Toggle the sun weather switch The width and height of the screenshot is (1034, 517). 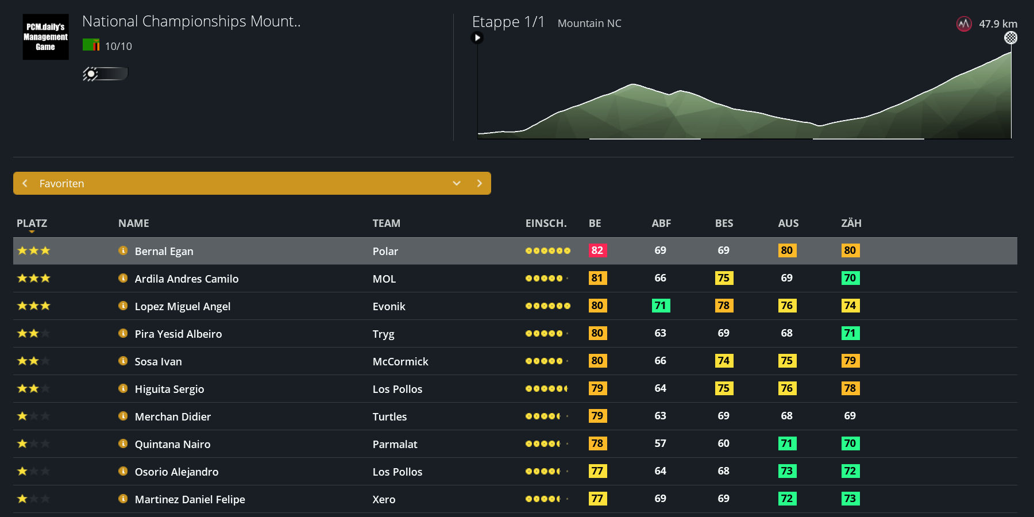[106, 74]
